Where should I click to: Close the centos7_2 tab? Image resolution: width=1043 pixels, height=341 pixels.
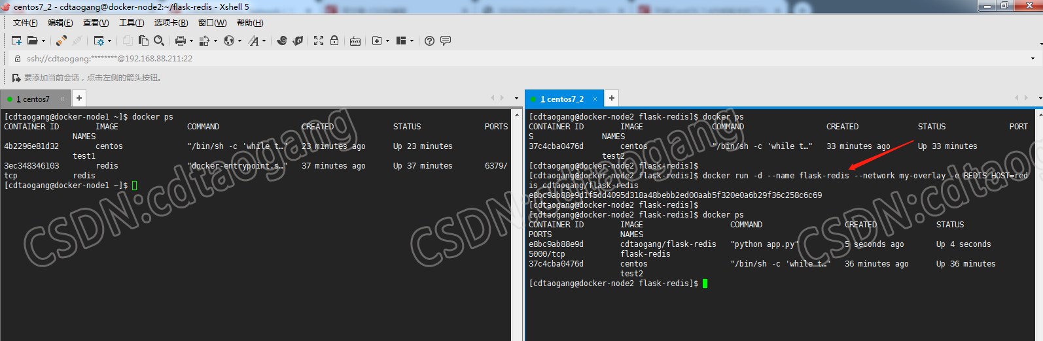point(595,99)
